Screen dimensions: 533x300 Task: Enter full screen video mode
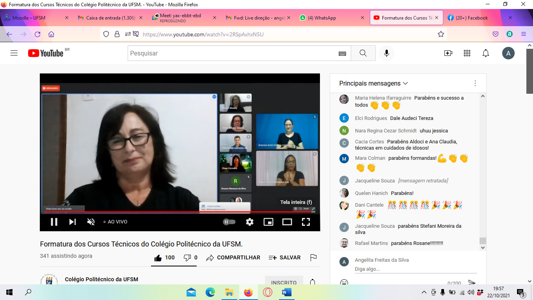pyautogui.click(x=306, y=222)
